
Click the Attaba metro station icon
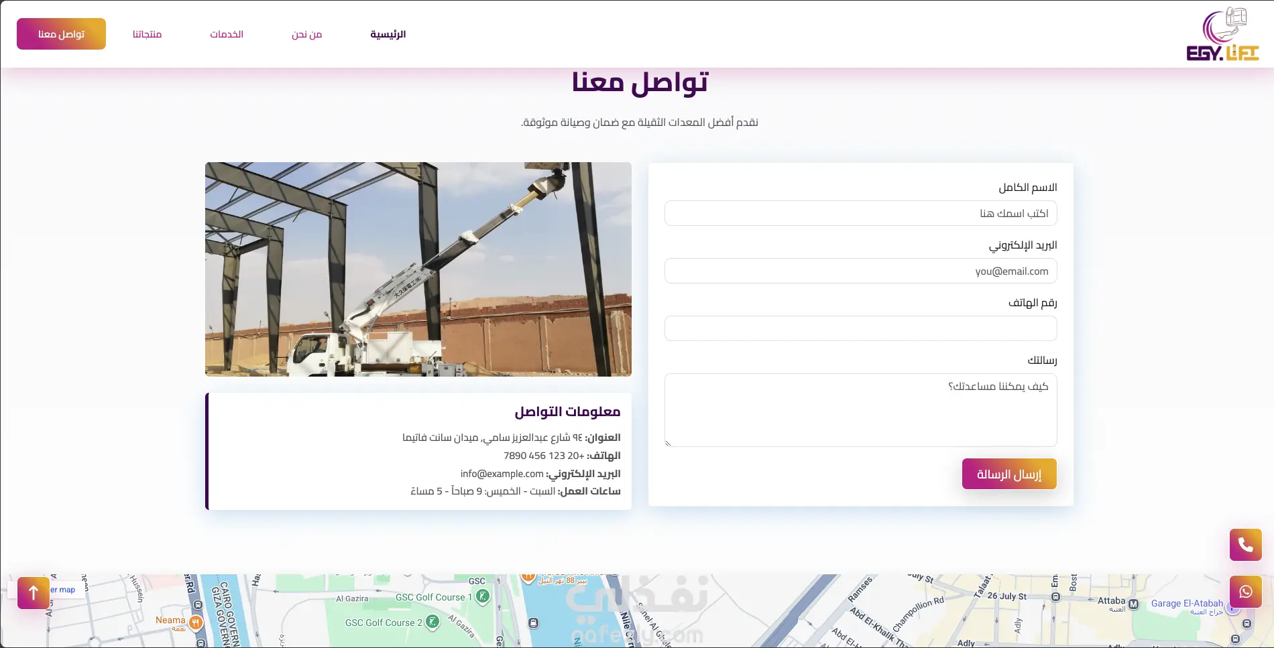(x=1133, y=604)
